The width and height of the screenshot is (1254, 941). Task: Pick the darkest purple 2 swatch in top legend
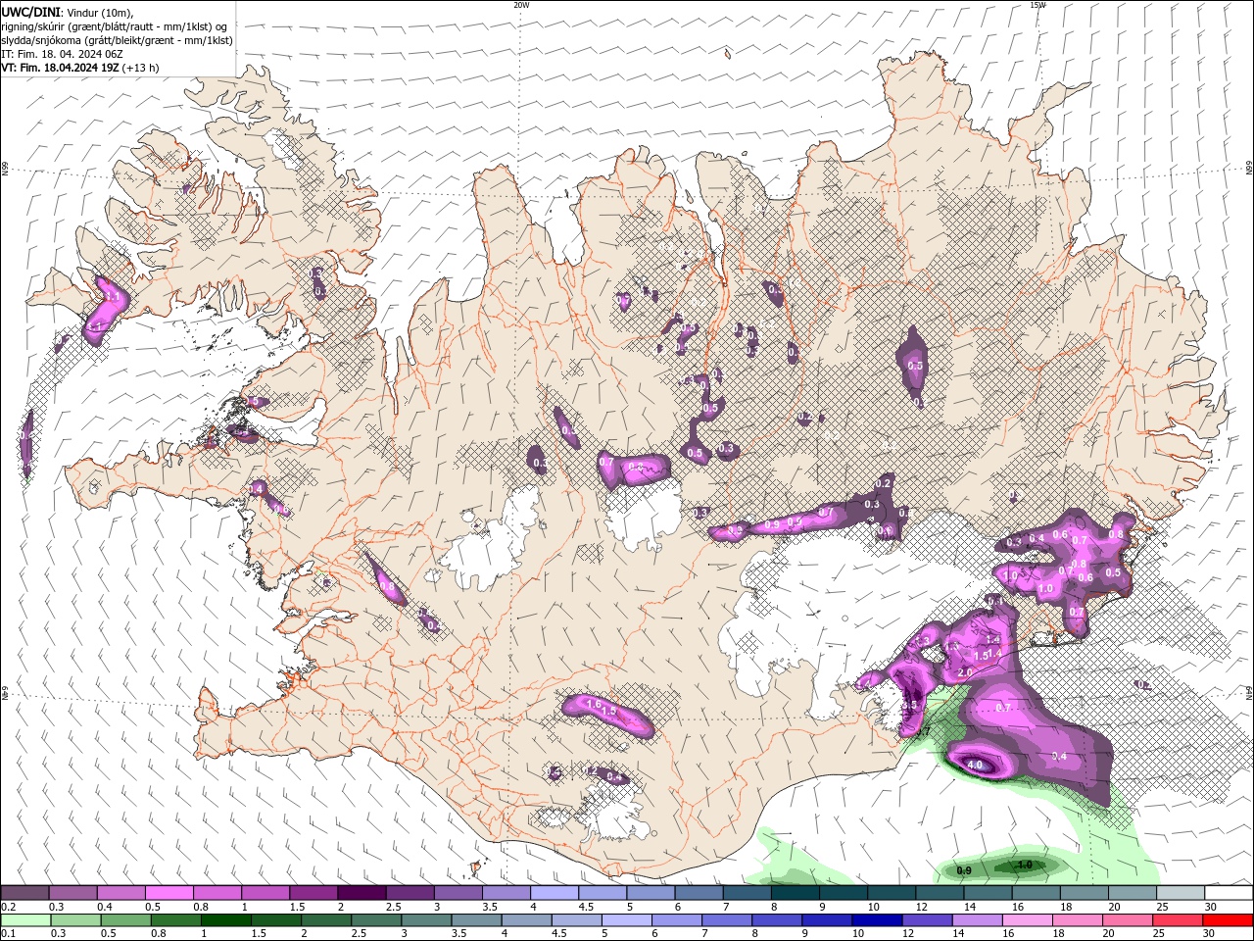point(362,893)
